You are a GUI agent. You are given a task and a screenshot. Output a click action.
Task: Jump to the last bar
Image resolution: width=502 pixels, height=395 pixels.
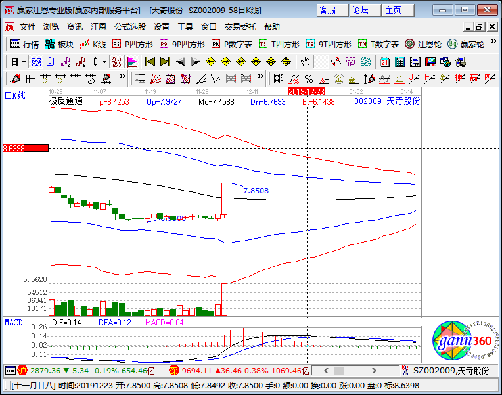coord(165,62)
